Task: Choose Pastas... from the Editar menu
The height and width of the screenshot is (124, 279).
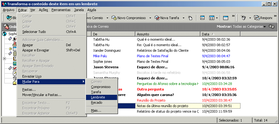Action: click(51, 90)
